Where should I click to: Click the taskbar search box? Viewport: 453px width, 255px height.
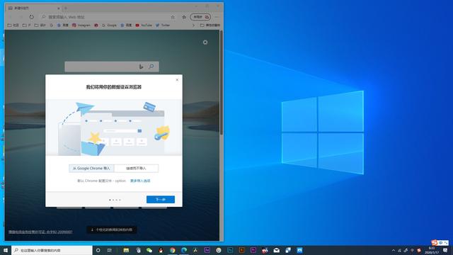click(x=52, y=250)
